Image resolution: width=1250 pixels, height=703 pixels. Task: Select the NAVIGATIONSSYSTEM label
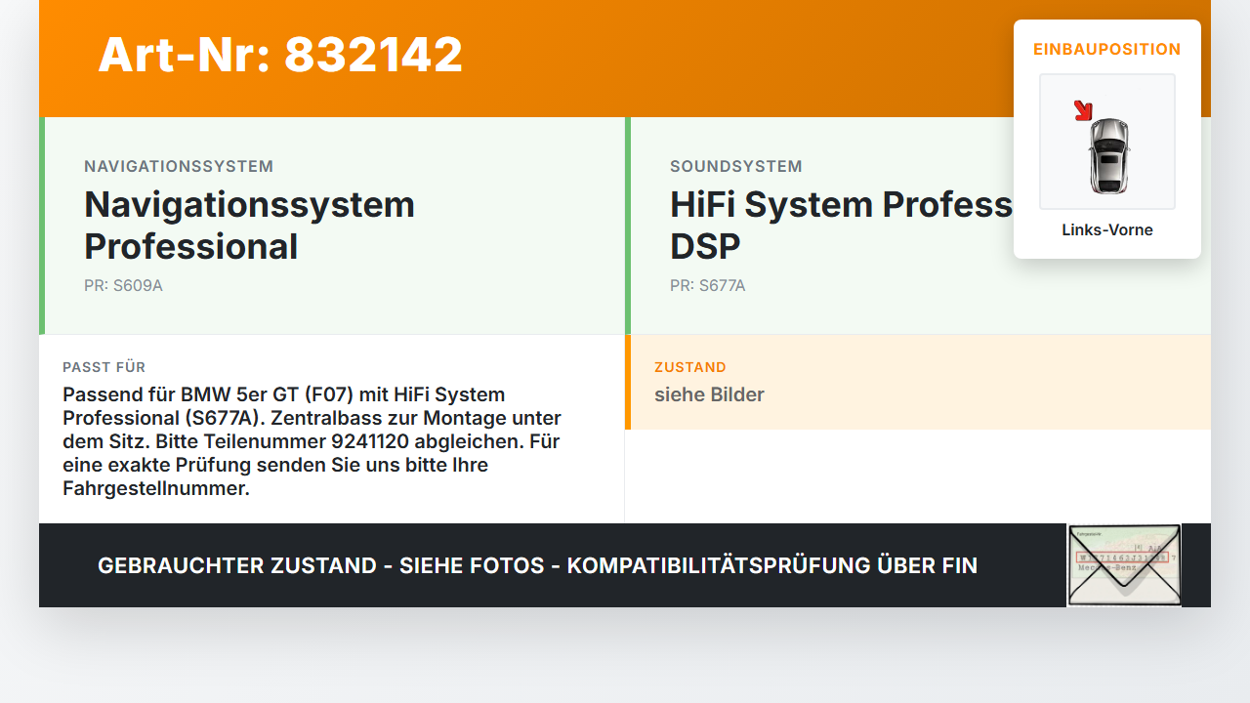click(179, 167)
